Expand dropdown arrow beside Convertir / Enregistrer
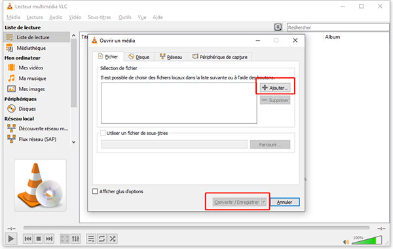 (264, 202)
